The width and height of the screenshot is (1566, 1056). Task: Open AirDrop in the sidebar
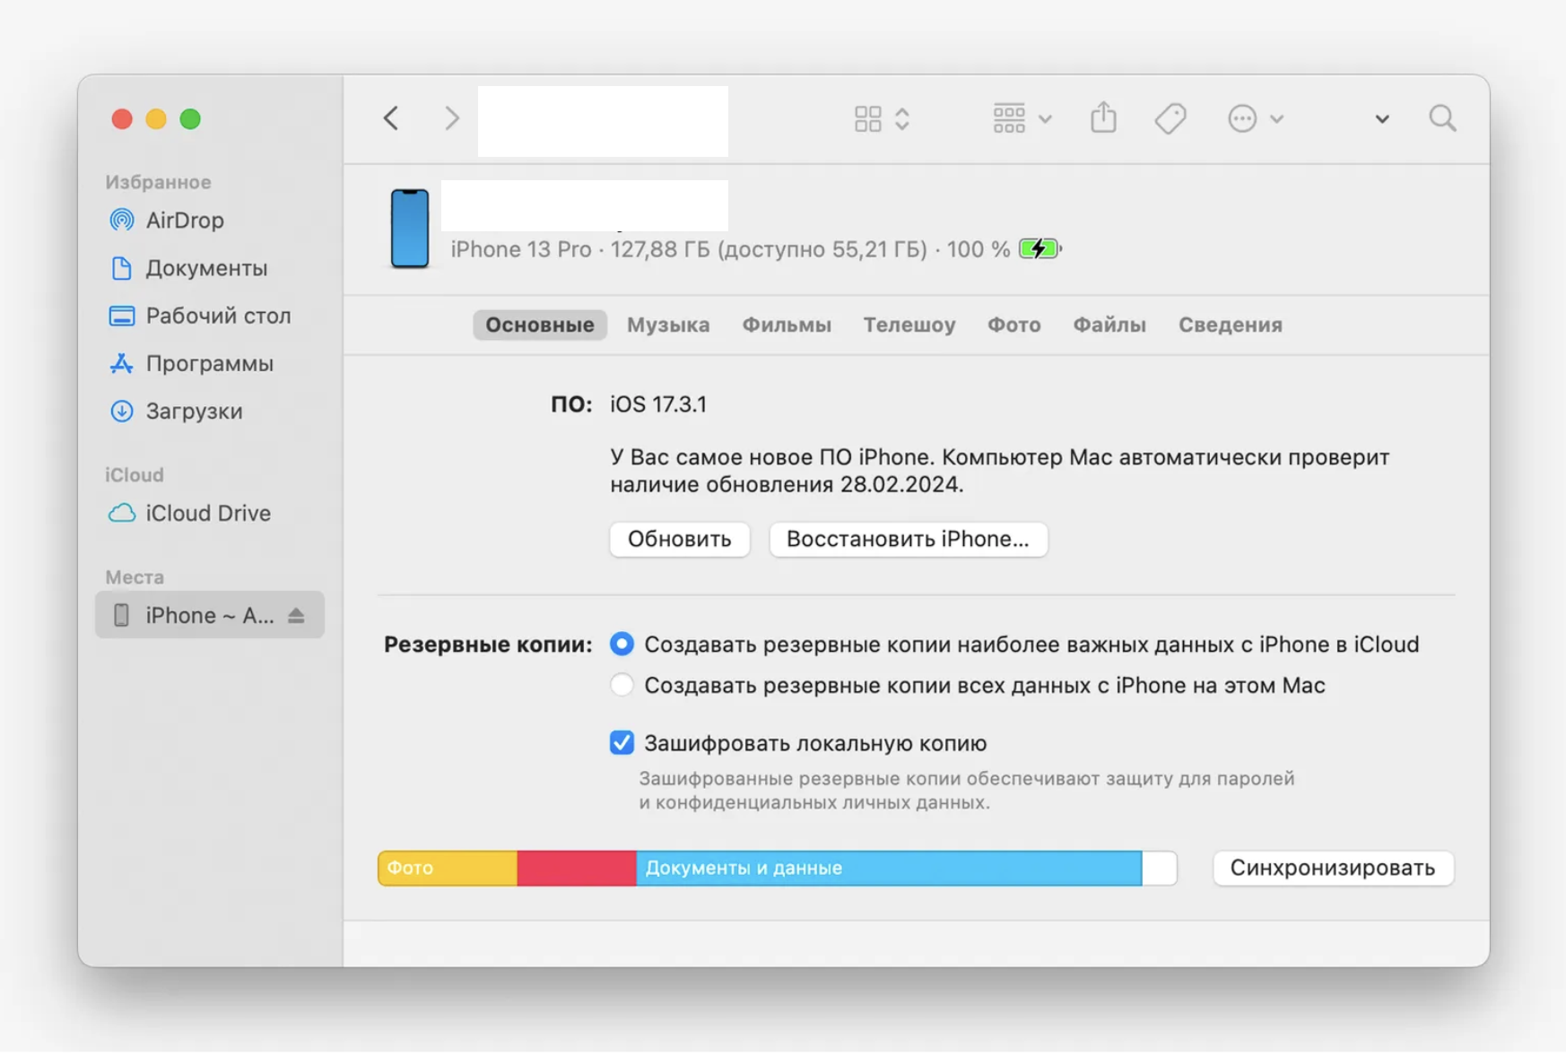point(209,220)
